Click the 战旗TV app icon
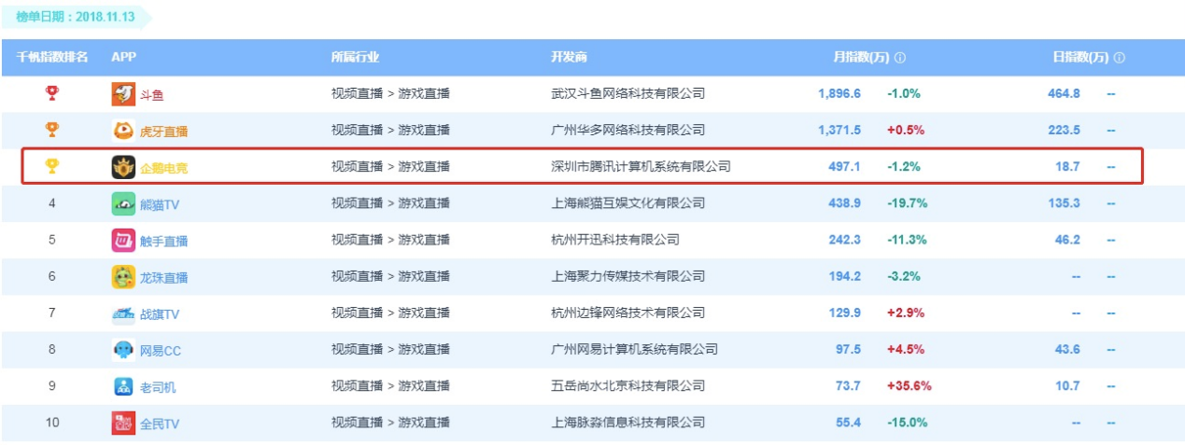1185x445 pixels. pyautogui.click(x=123, y=313)
